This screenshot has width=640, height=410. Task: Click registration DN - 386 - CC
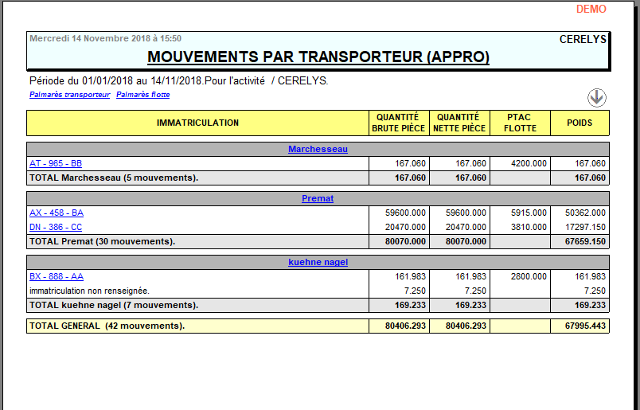pos(56,227)
